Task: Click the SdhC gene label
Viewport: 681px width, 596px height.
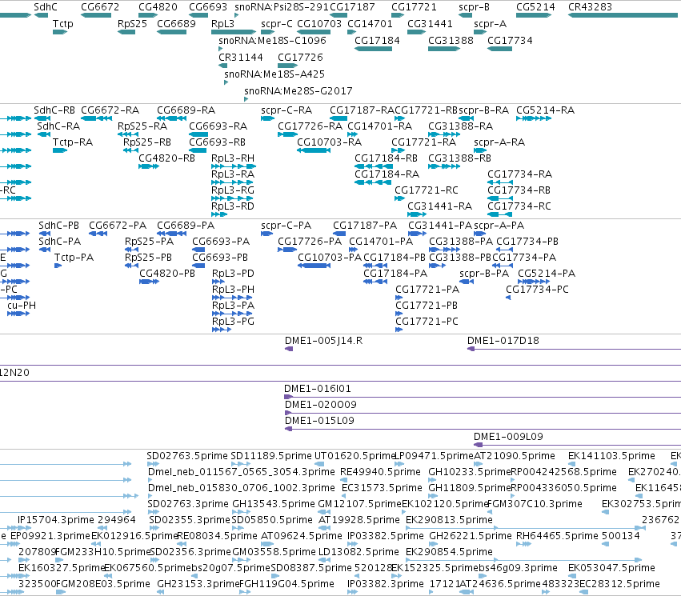Action: [x=45, y=7]
